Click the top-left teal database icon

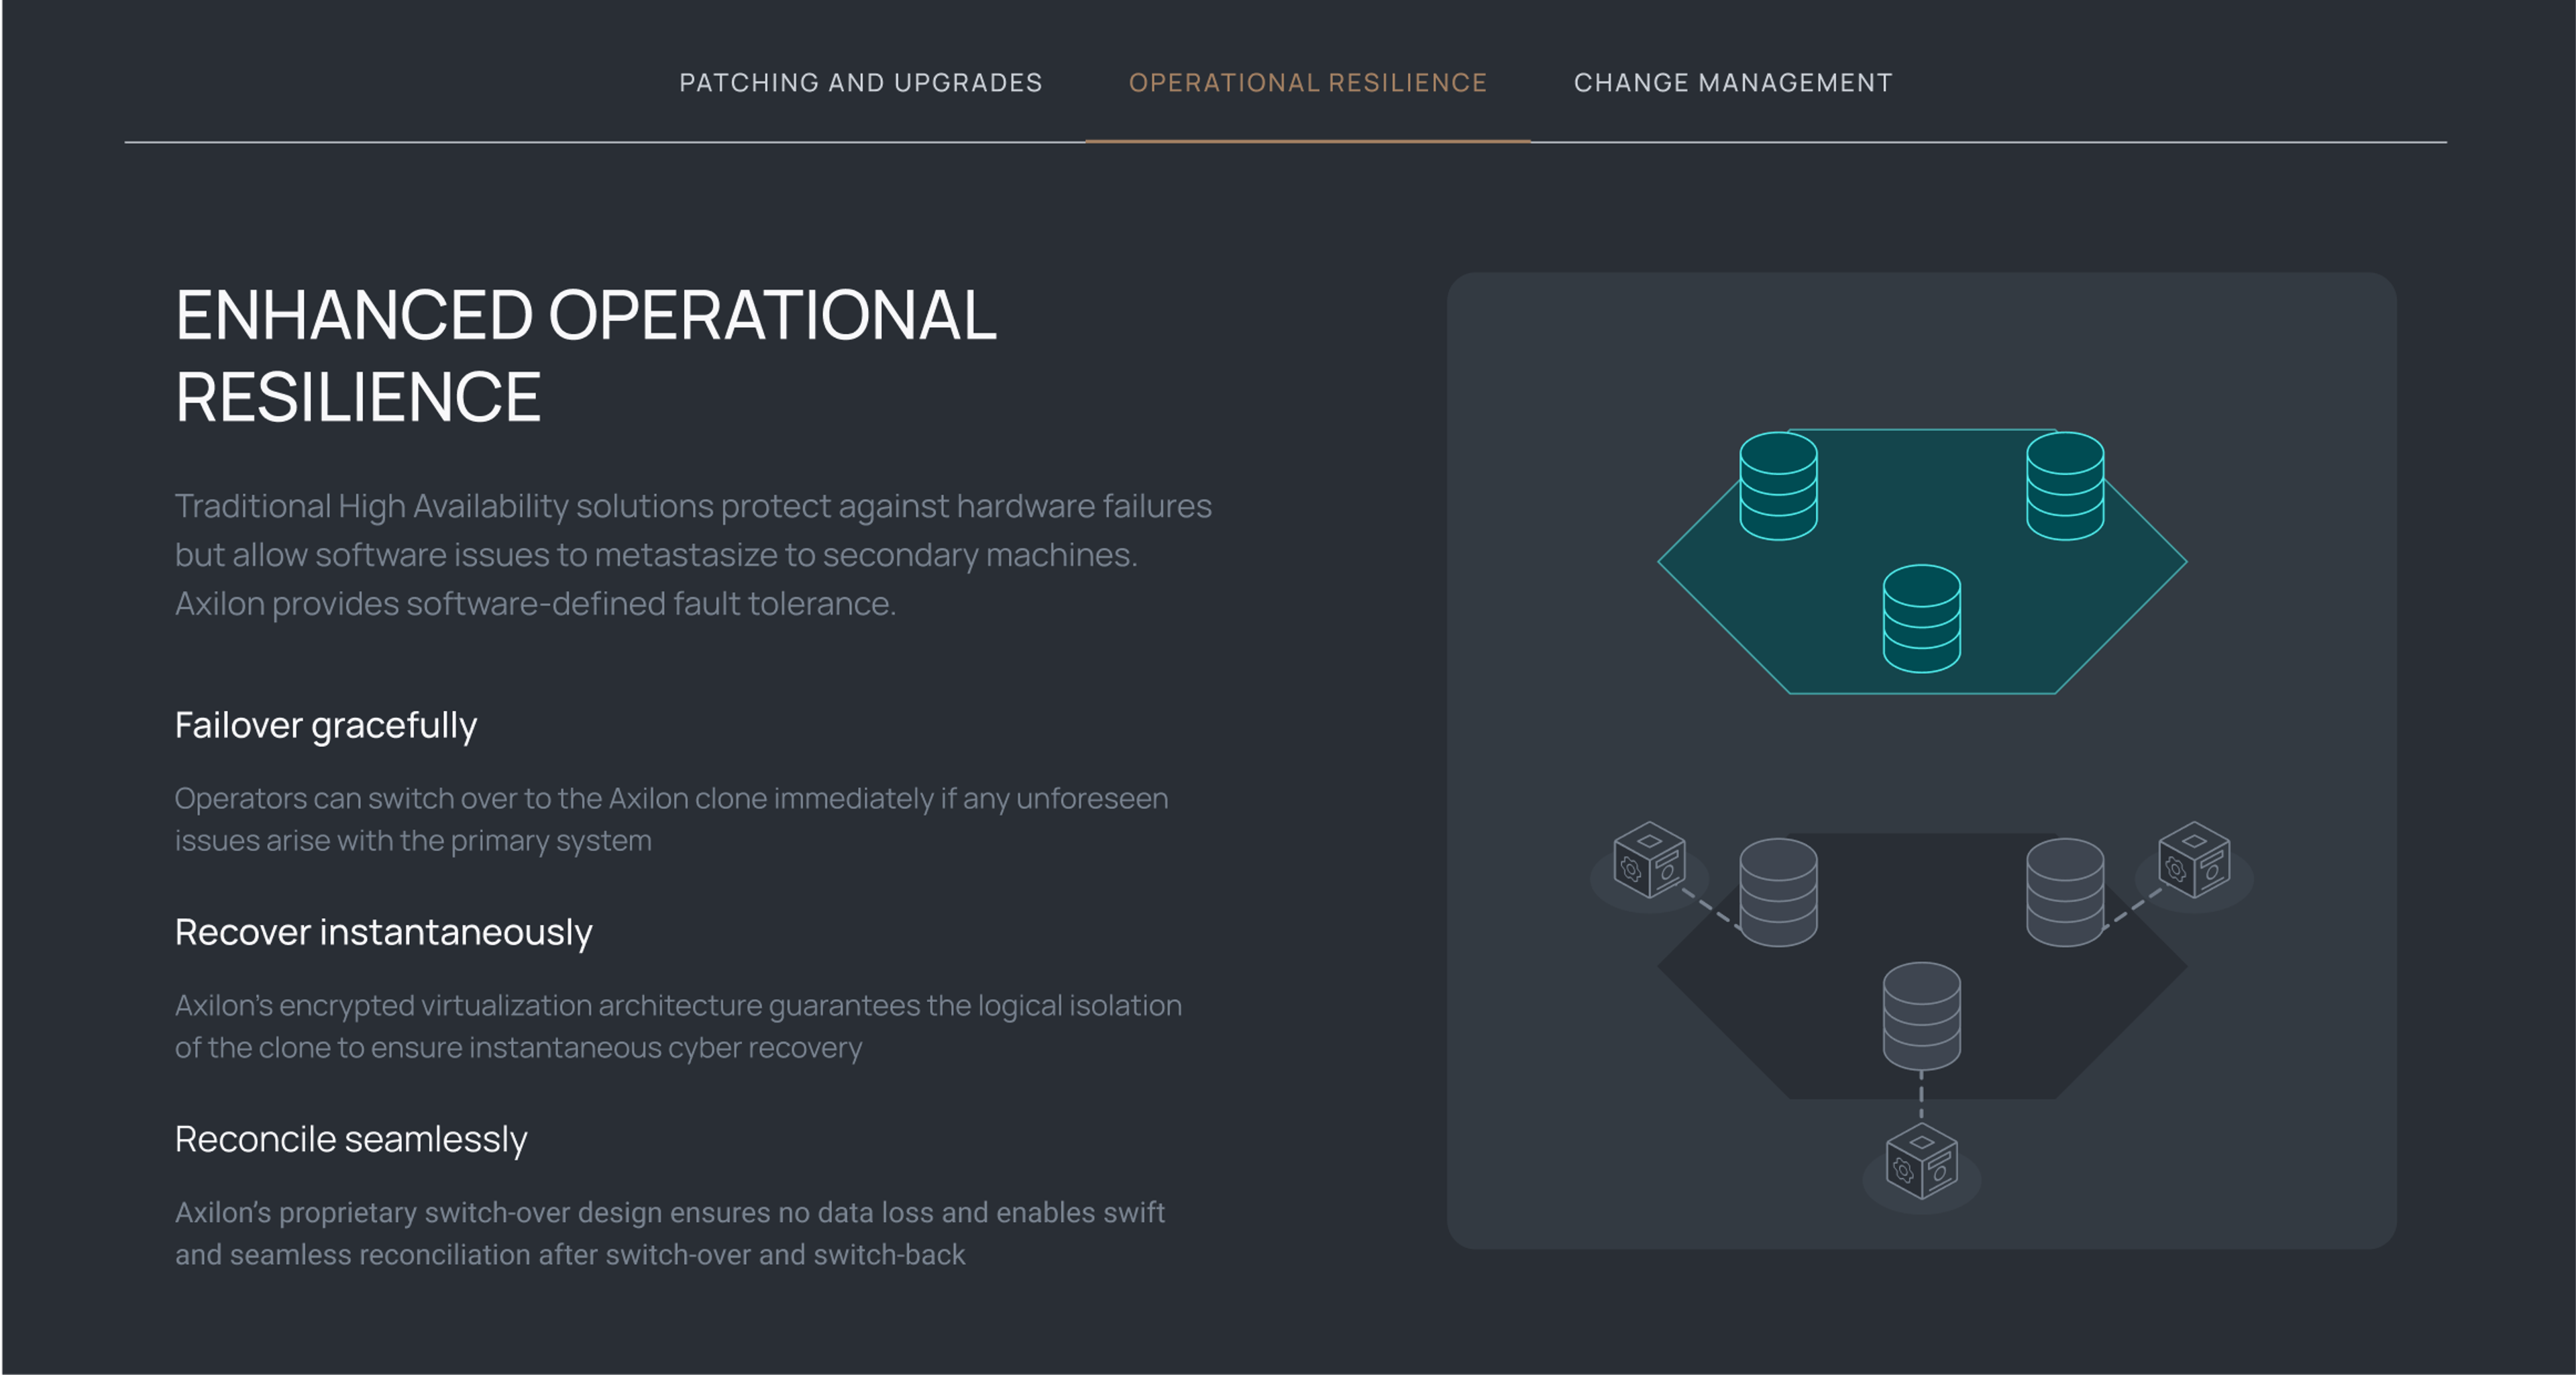point(1778,486)
